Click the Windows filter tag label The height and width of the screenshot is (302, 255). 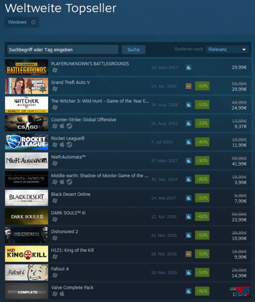click(17, 22)
